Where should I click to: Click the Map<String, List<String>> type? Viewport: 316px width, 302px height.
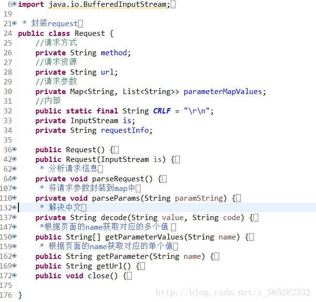[125, 92]
